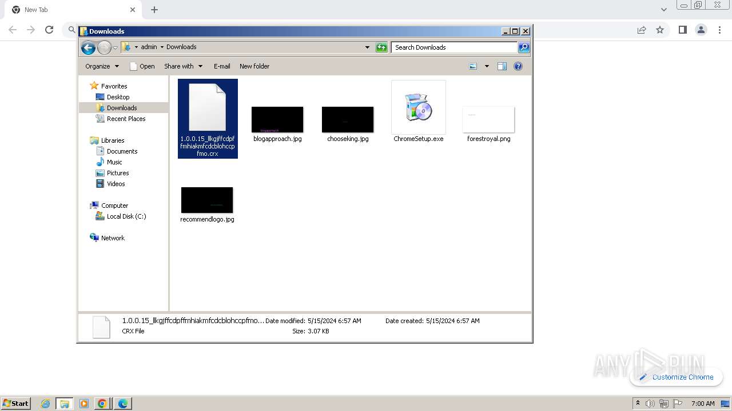This screenshot has width=732, height=411.
Task: Click the Explorer Help question mark icon
Action: 518,66
